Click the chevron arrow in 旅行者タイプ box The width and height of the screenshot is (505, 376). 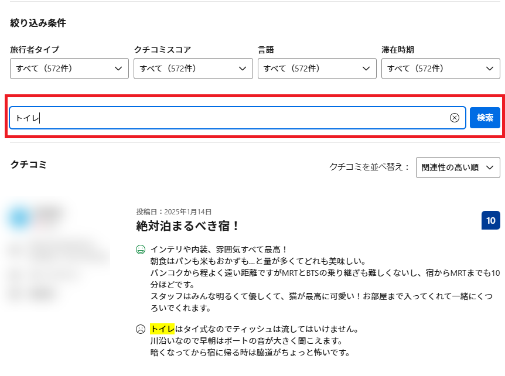118,69
